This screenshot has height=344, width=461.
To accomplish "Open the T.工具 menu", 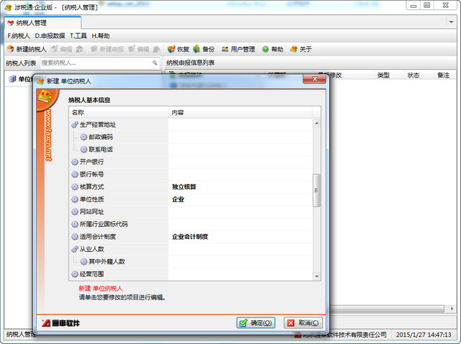I will [79, 36].
